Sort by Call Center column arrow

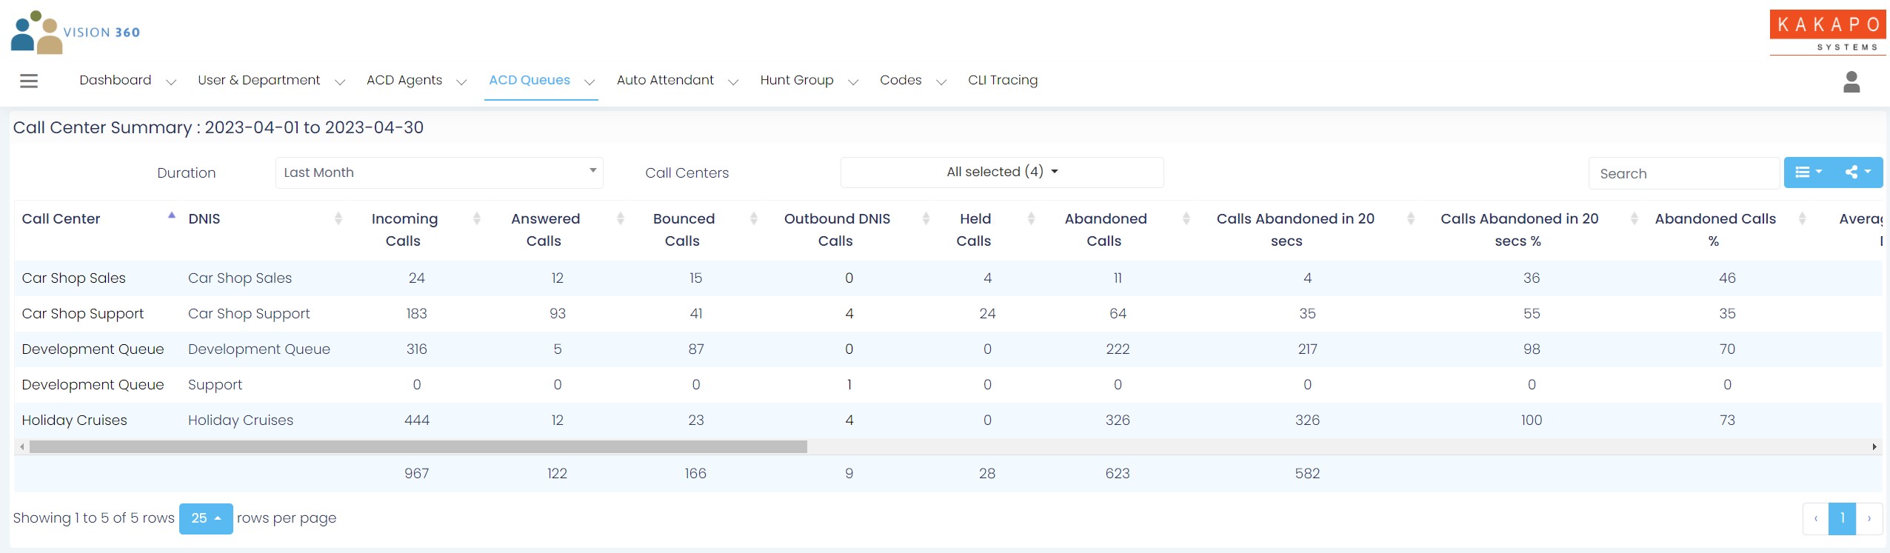coord(172,215)
